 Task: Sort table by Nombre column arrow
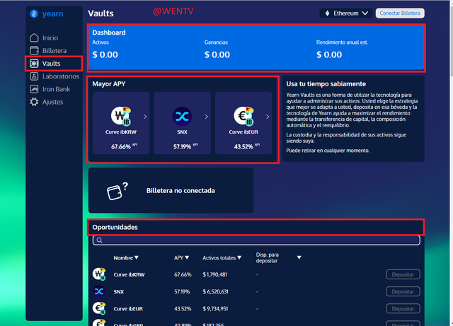coord(137,257)
